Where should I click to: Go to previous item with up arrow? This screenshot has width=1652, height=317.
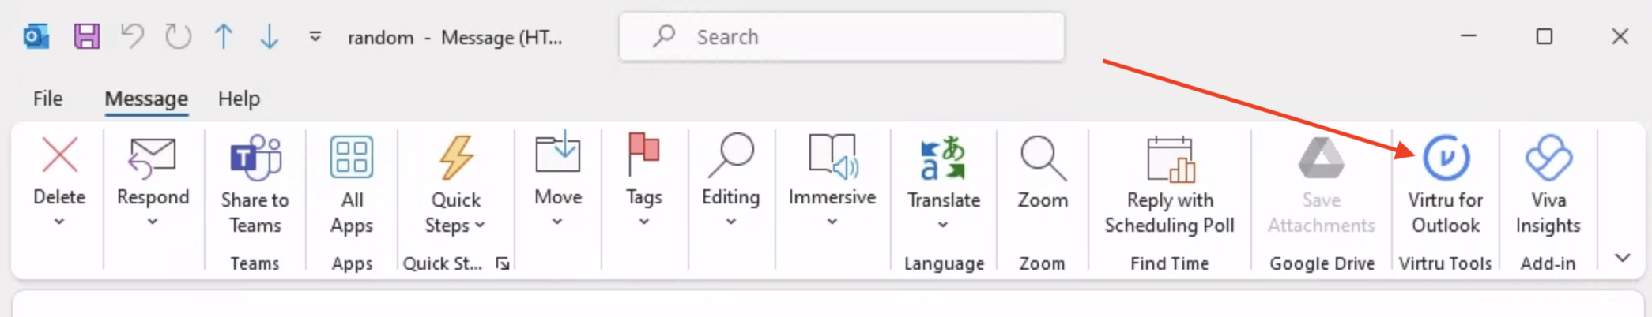[224, 36]
